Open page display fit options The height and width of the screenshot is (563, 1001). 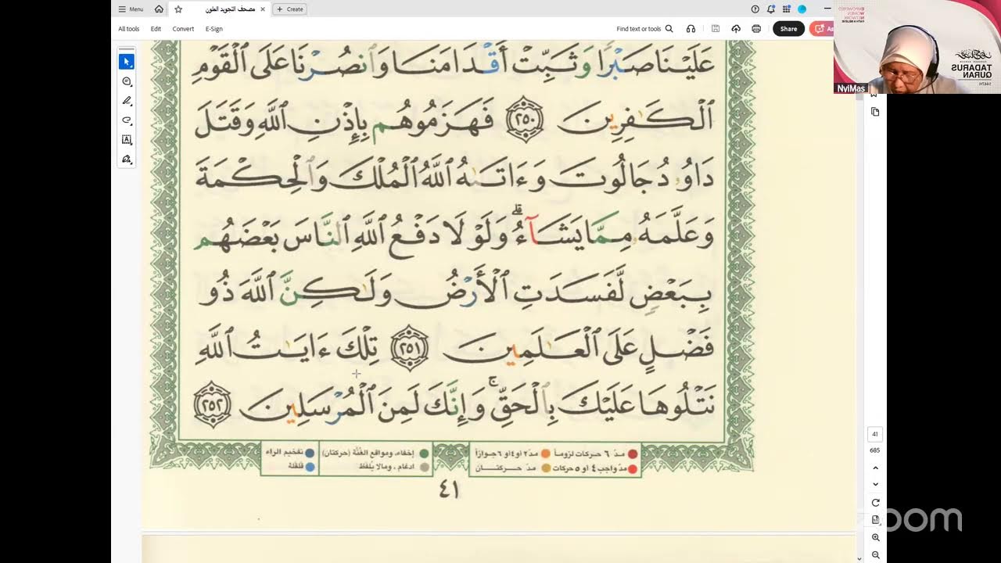pos(875,520)
